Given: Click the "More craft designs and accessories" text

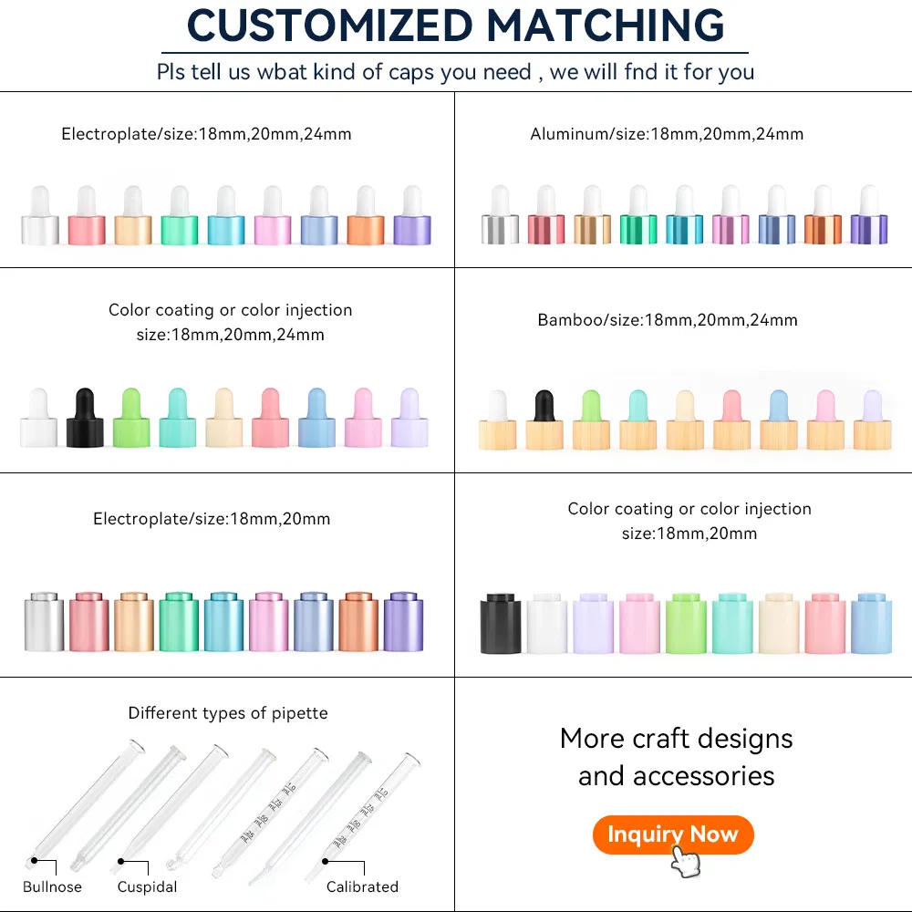Looking at the screenshot, I should 676,757.
